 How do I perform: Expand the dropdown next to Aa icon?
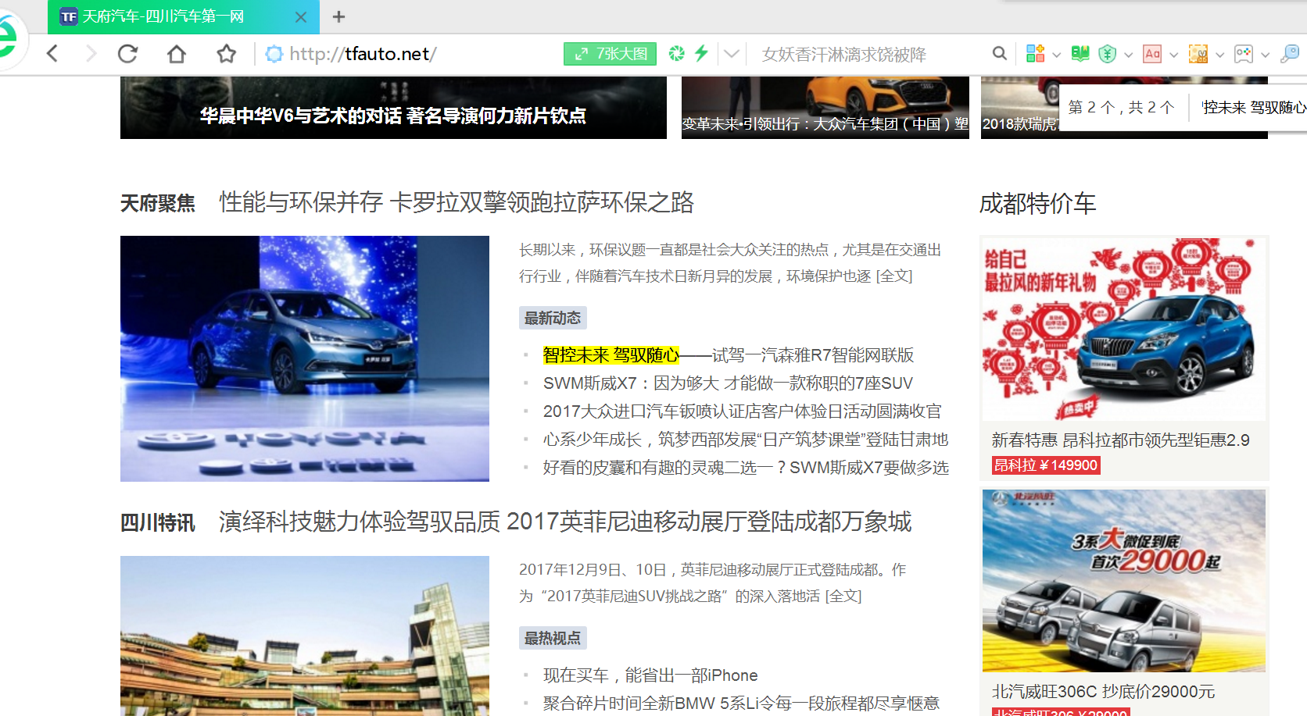[1173, 55]
